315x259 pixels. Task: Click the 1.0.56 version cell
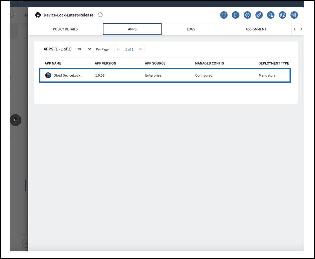pos(100,75)
